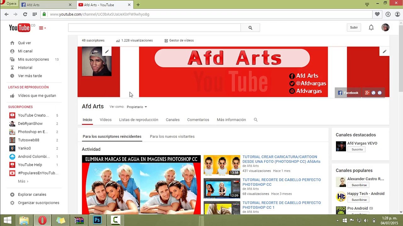Open the YouTube guide menu icon

[x=42, y=28]
